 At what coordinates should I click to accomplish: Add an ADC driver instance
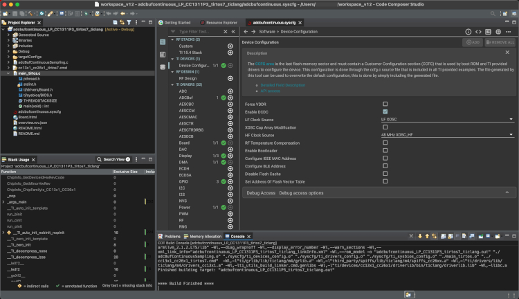tap(230, 91)
